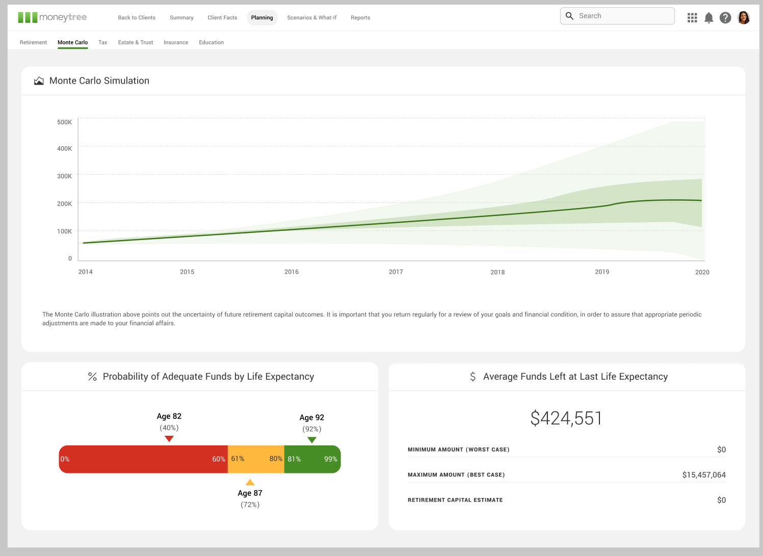Select the Age 82 red marker triangle
763x556 pixels.
pos(169,438)
